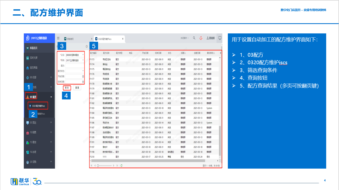The width and height of the screenshot is (339, 190).
Task: Expand the 05 营运 sidebar menu
Action: coord(39,122)
